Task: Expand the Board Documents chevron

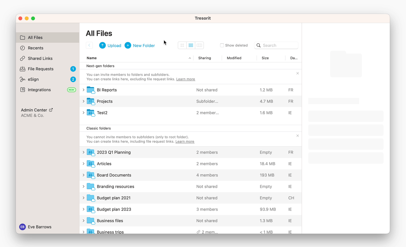Action: click(83, 175)
